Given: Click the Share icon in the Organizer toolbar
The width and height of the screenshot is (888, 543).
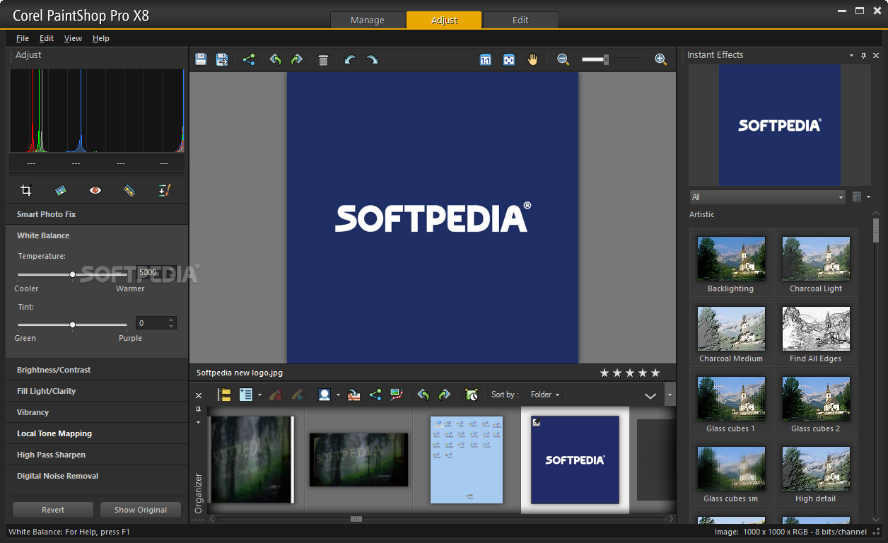Looking at the screenshot, I should pyautogui.click(x=375, y=395).
